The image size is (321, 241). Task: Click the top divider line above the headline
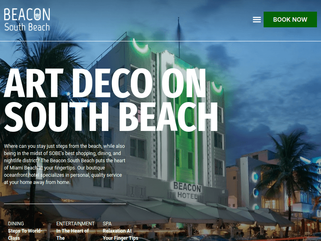point(160,40)
